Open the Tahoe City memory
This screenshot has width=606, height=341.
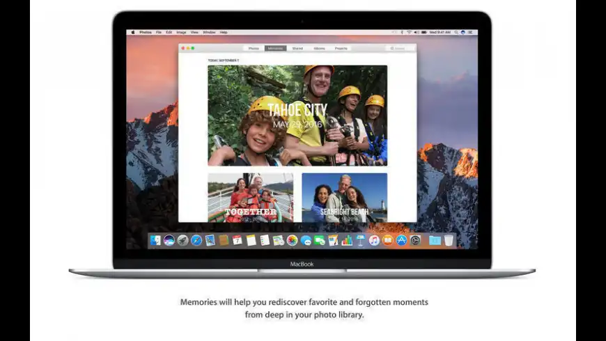pos(297,116)
